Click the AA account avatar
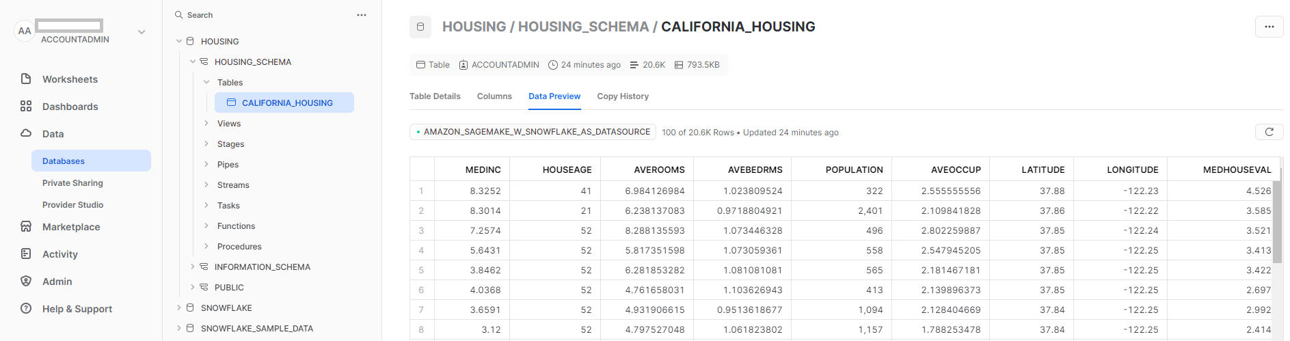Viewport: 1290px width, 341px height. point(25,31)
